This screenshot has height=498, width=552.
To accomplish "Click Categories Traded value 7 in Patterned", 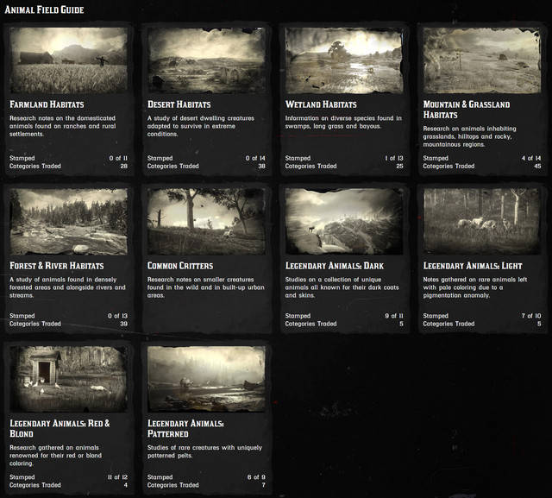I will pos(264,485).
